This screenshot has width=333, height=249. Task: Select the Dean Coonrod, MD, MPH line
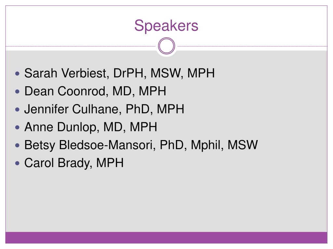pos(95,91)
